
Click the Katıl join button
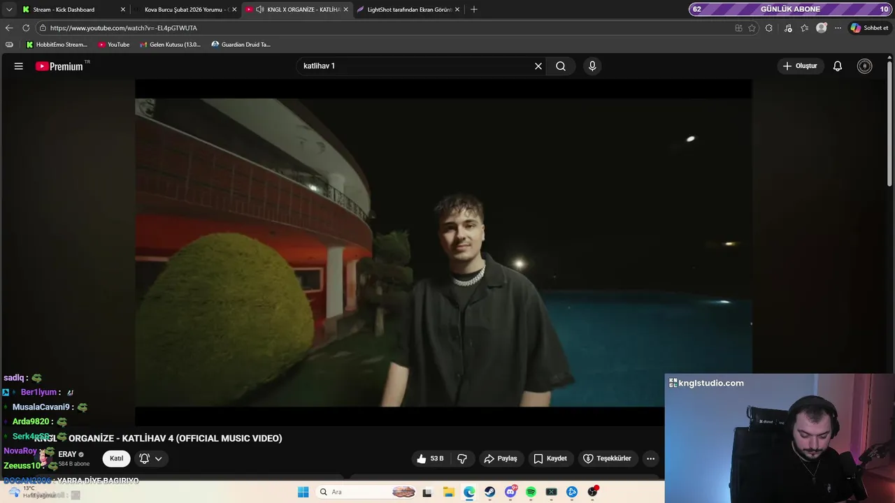(116, 459)
